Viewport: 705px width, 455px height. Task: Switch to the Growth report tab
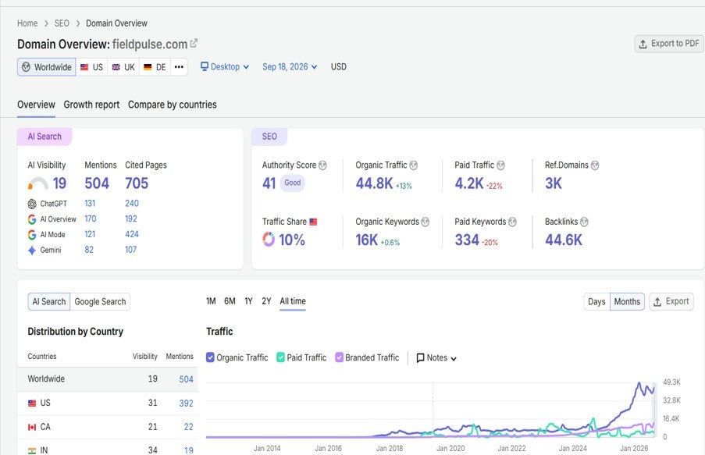[x=91, y=105]
